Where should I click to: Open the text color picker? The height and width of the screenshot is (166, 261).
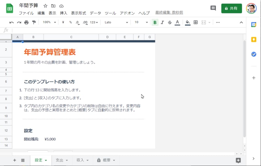pyautogui.click(x=177, y=22)
